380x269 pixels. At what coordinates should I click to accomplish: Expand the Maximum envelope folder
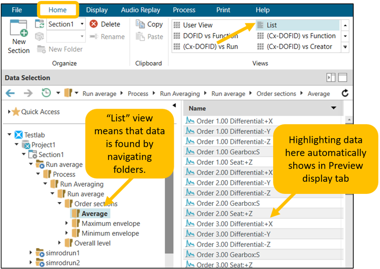click(67, 223)
